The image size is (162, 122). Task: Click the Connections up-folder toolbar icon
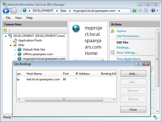click(5, 30)
